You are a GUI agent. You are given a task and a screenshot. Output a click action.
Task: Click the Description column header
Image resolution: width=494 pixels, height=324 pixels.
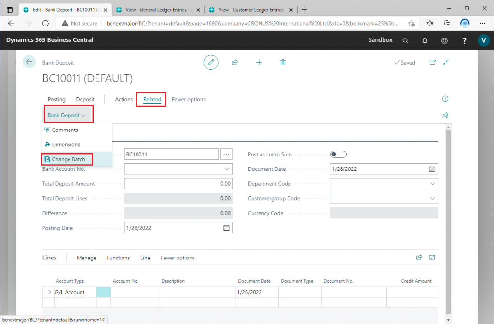click(173, 281)
